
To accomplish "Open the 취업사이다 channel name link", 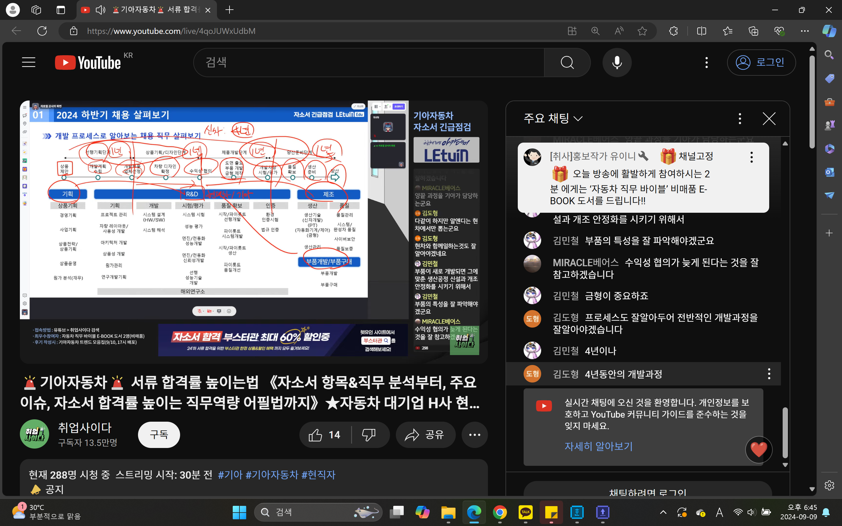I will coord(85,428).
